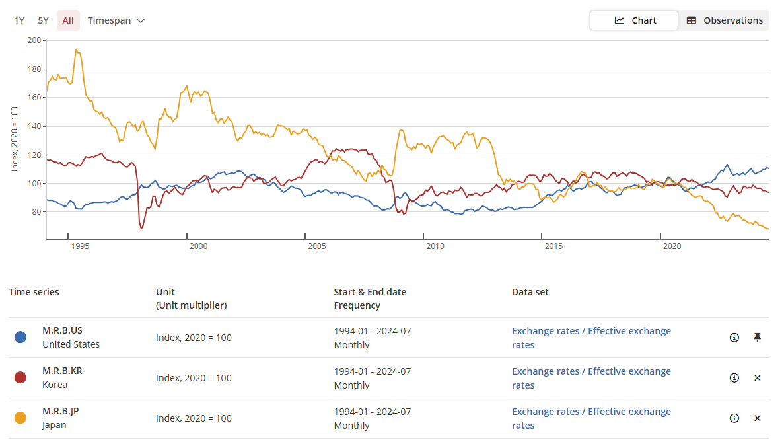
Task: Click the Japan series peak near 1995
Action: (76, 50)
